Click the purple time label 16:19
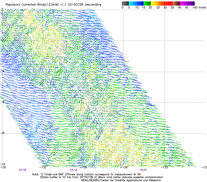The image size is (207, 182). (73, 170)
